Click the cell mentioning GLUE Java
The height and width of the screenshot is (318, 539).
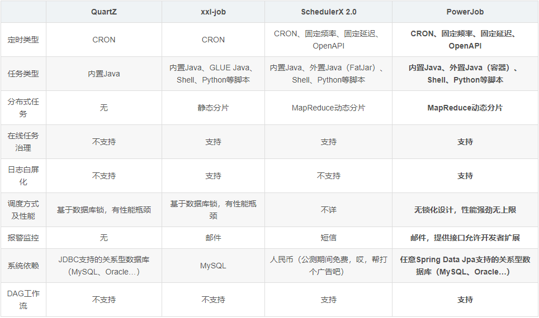[213, 74]
